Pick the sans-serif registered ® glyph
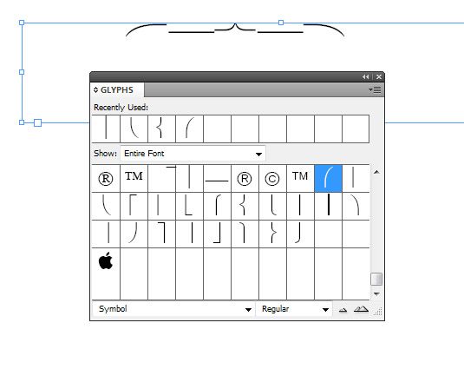The height and width of the screenshot is (369, 464). [x=245, y=179]
